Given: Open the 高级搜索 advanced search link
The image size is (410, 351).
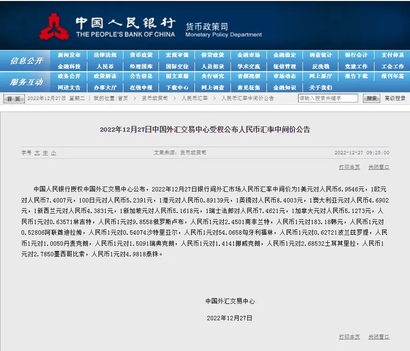Looking at the screenshot, I should click(x=395, y=99).
